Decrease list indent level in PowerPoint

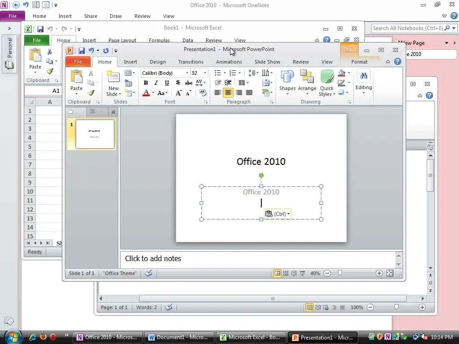click(218, 83)
